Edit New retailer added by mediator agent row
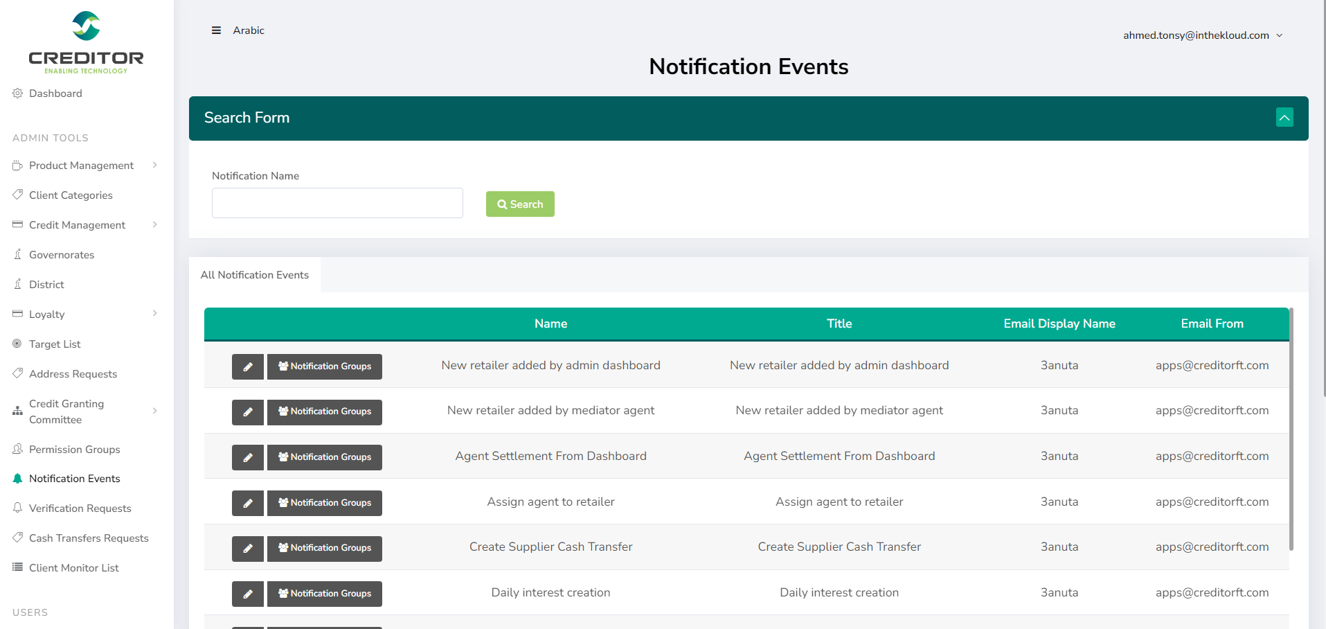1326x629 pixels. 247,411
